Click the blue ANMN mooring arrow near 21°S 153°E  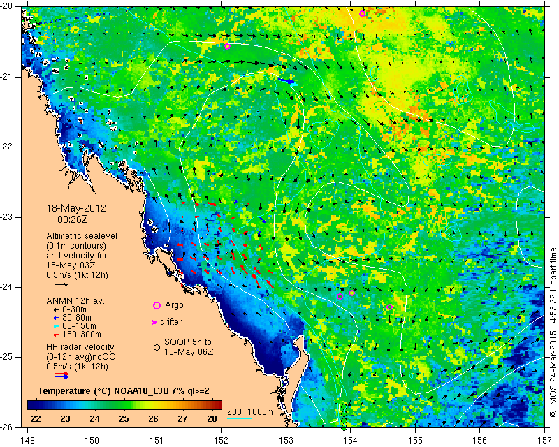pyautogui.click(x=286, y=82)
